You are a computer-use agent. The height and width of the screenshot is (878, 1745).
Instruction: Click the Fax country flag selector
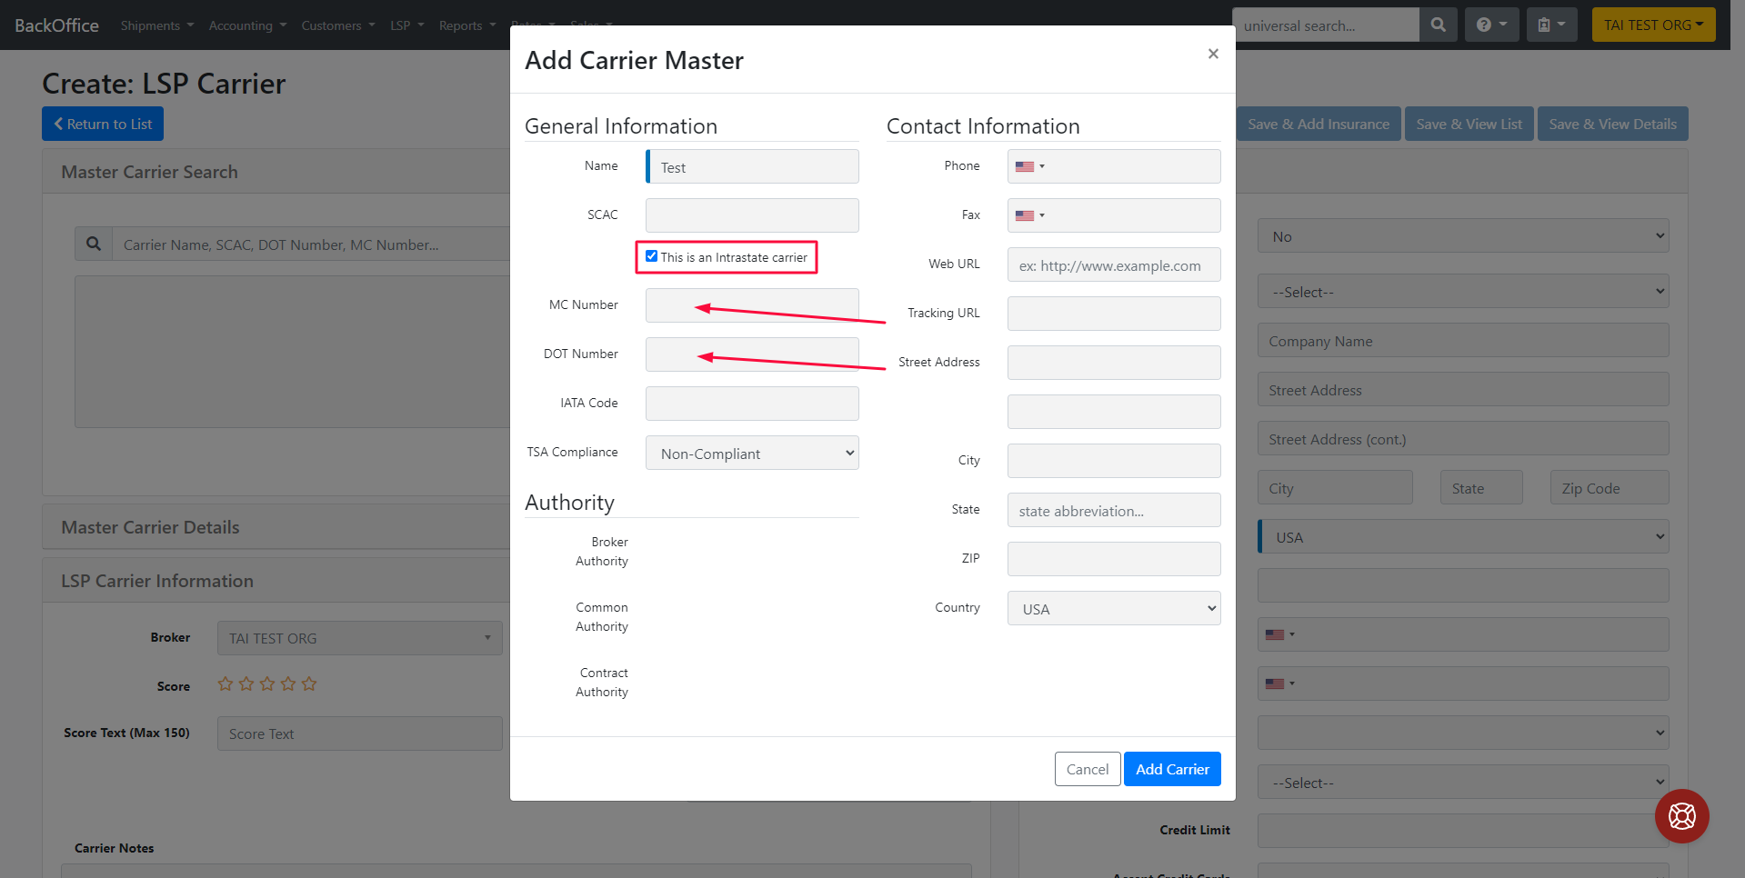click(x=1029, y=215)
